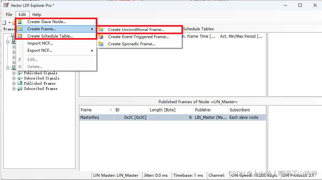Open the File menu
This screenshot has height=180, width=322.
point(9,15)
